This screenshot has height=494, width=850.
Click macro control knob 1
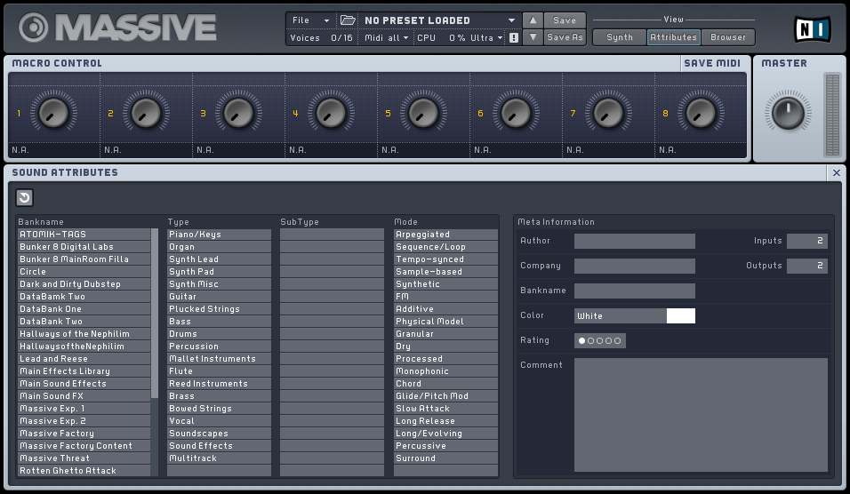53,113
